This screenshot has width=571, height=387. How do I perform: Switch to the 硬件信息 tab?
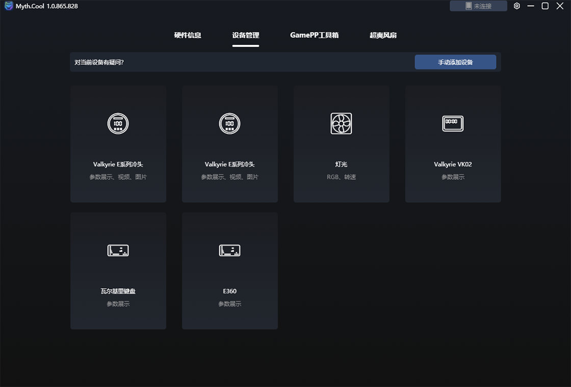coord(188,35)
